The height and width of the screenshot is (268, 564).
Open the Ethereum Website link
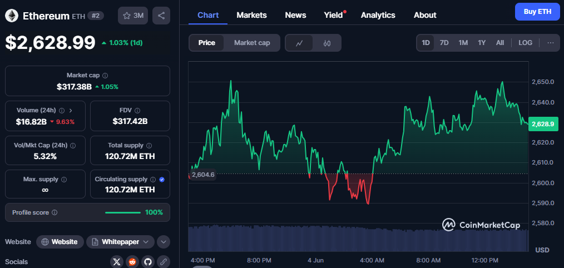click(x=60, y=242)
